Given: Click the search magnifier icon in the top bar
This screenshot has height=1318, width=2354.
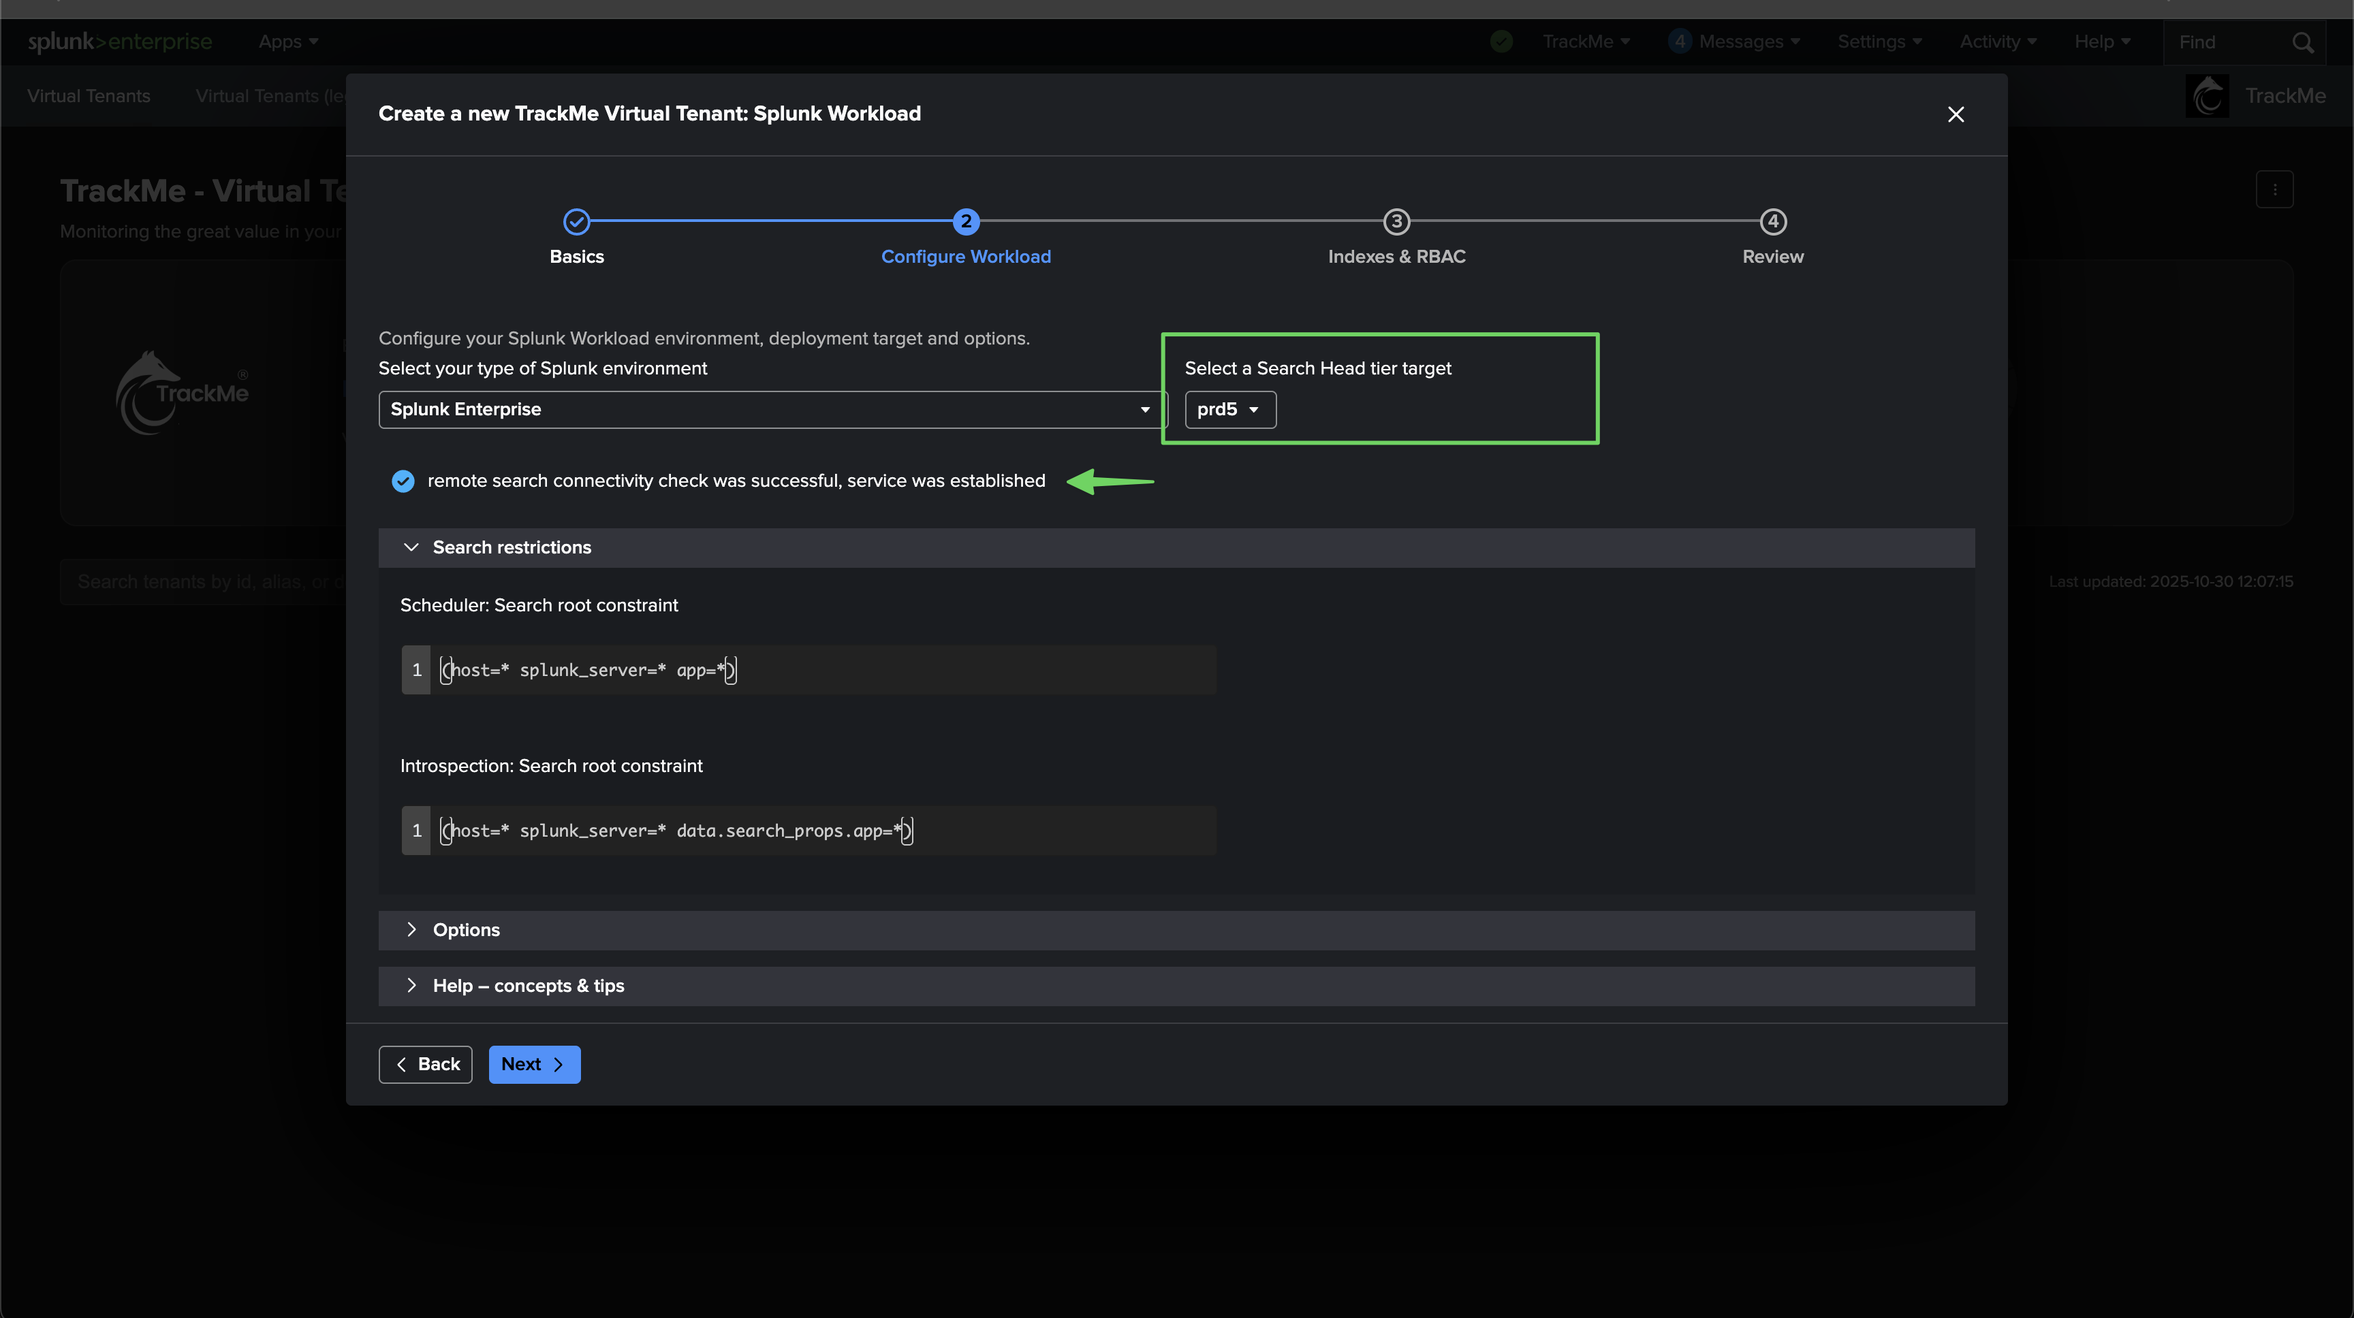Looking at the screenshot, I should click(x=2303, y=42).
